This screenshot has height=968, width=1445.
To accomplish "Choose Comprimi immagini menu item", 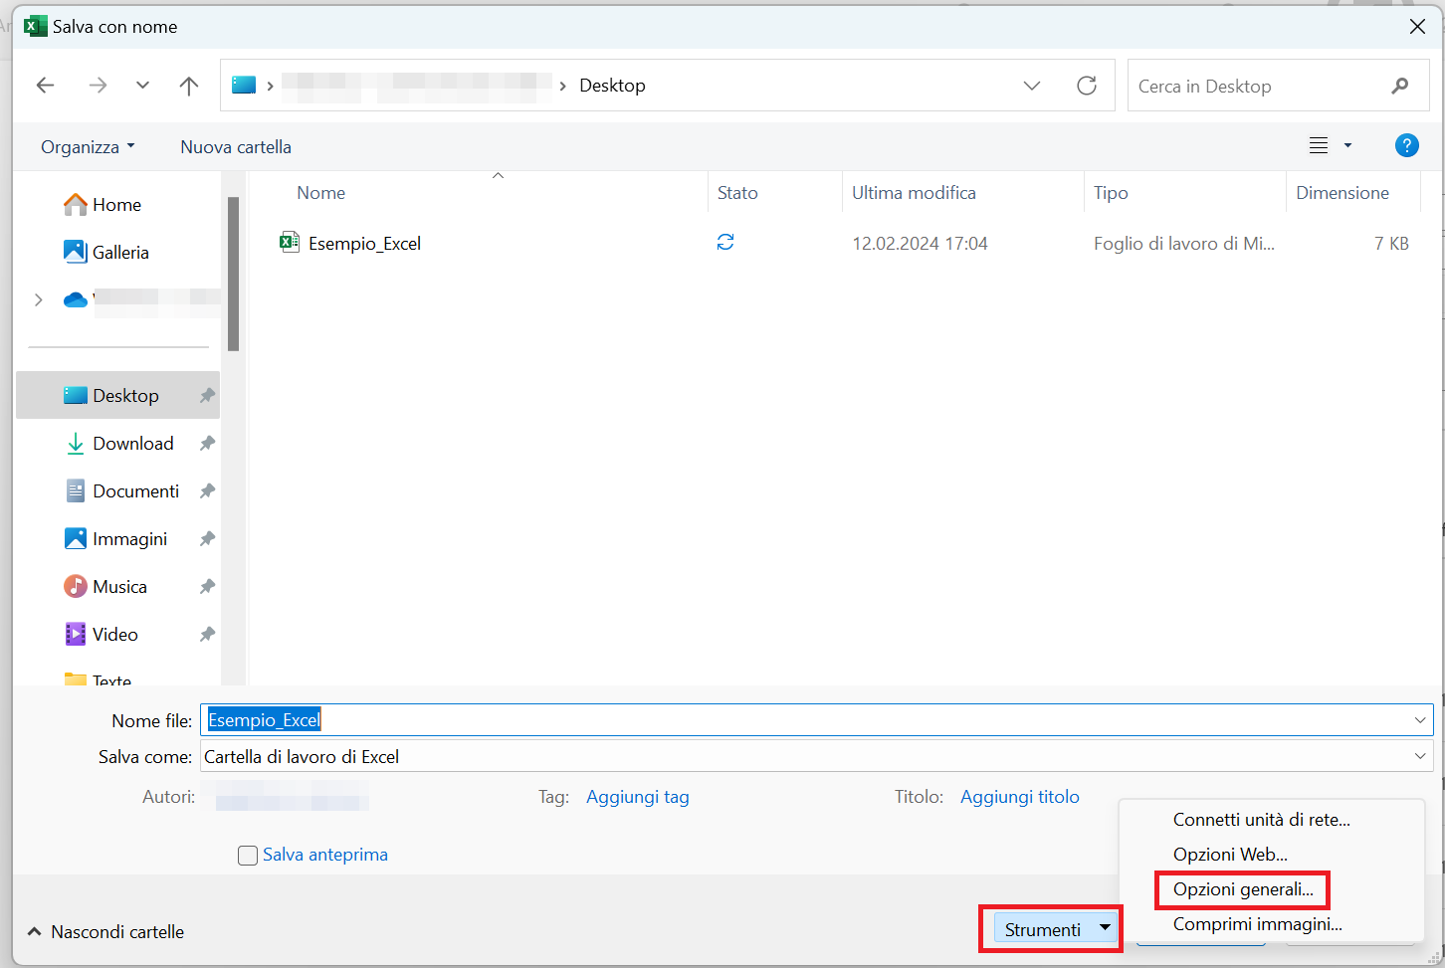I will coord(1257,924).
